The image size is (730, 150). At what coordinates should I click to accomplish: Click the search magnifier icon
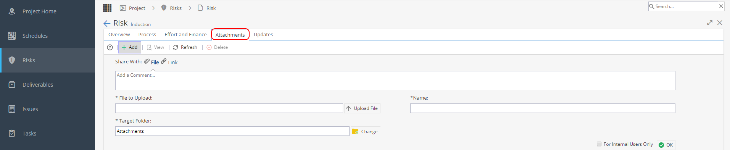(652, 6)
